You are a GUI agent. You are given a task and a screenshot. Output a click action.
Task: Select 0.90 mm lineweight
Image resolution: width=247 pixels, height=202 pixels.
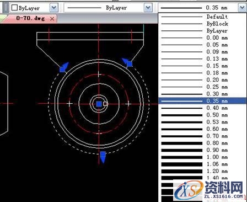202,150
